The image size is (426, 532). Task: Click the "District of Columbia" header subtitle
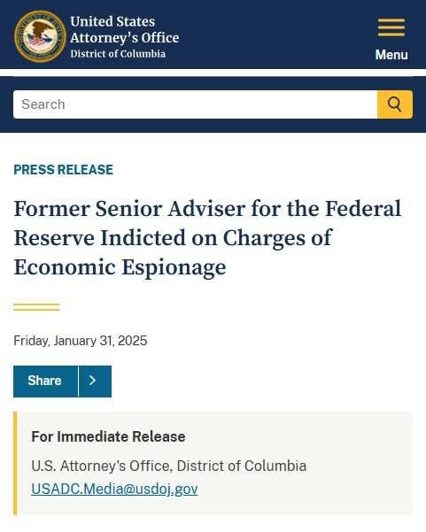[118, 54]
